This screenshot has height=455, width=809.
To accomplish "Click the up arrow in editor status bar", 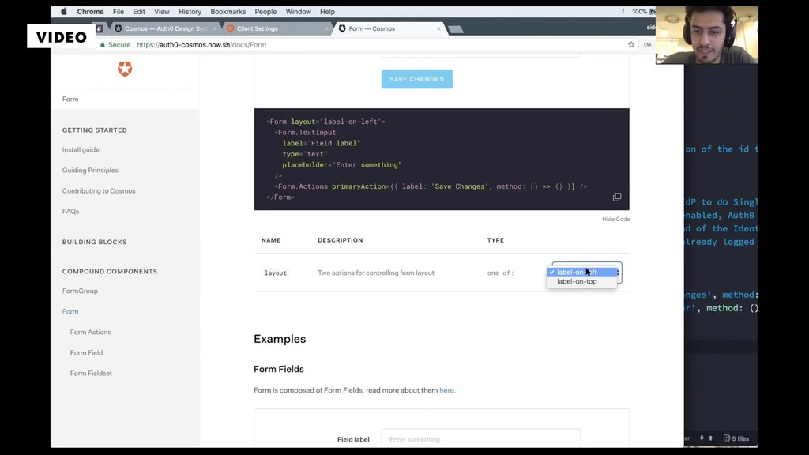I will [710, 438].
